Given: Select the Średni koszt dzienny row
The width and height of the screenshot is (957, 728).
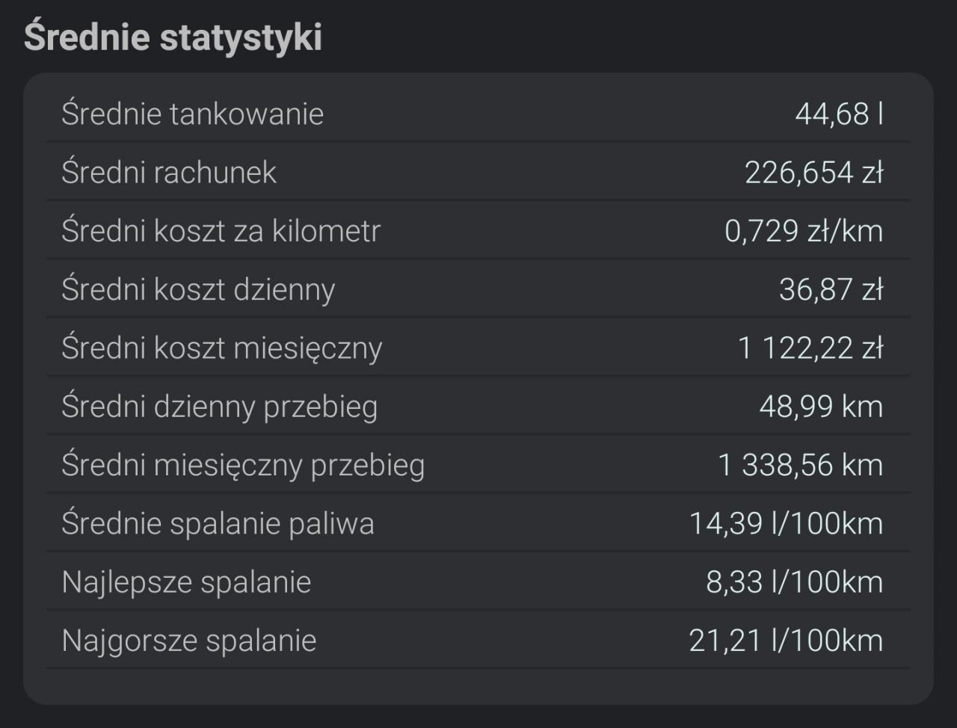Looking at the screenshot, I should click(x=478, y=289).
